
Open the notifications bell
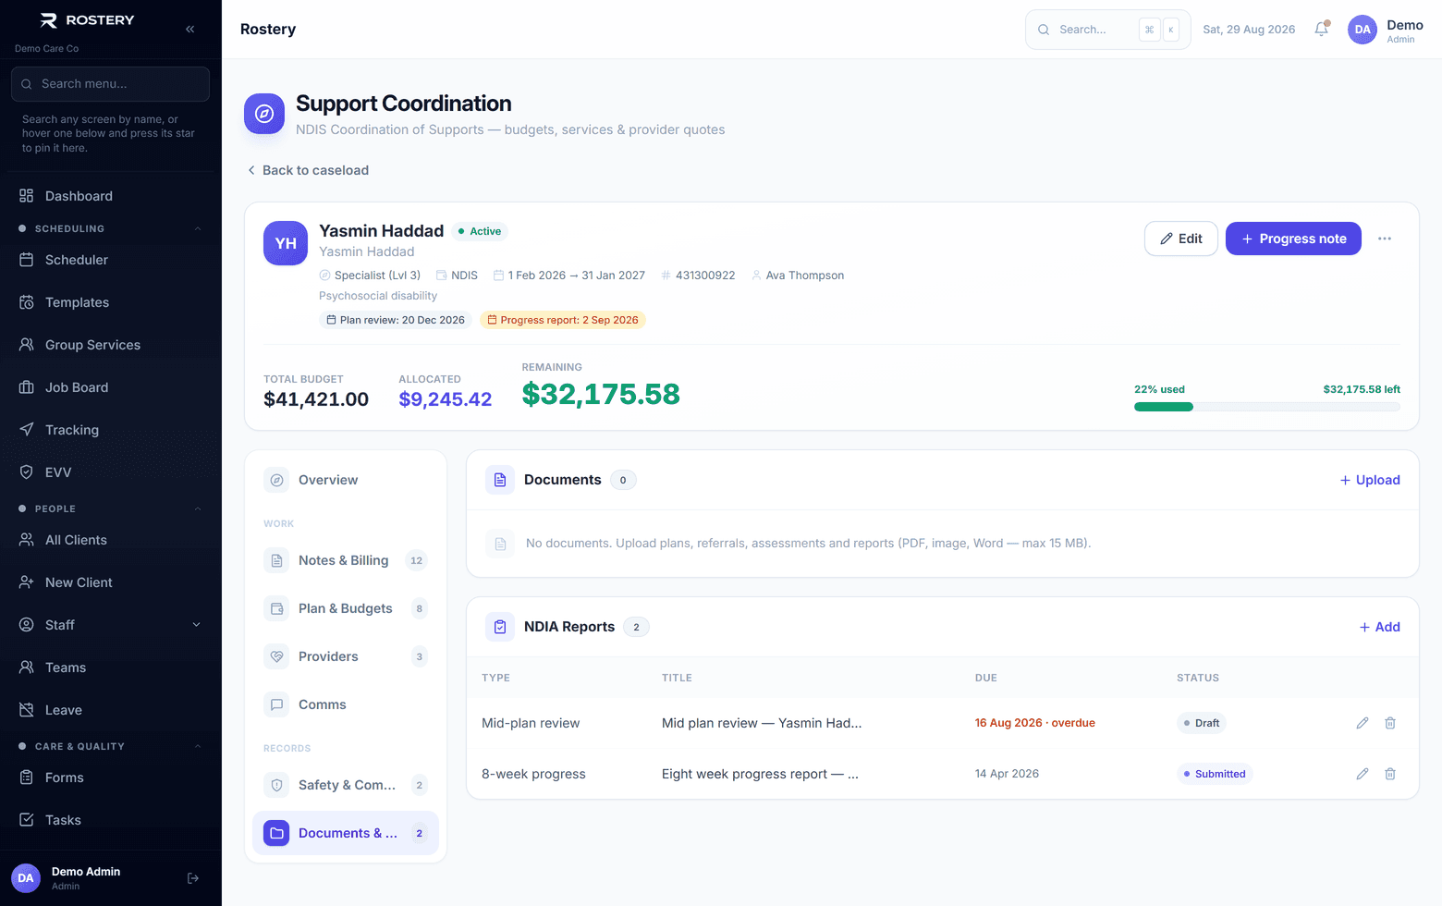(x=1322, y=29)
